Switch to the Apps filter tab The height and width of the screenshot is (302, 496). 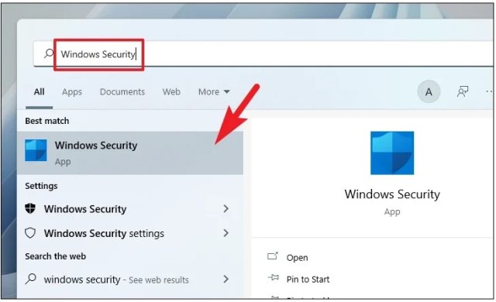[x=72, y=92]
